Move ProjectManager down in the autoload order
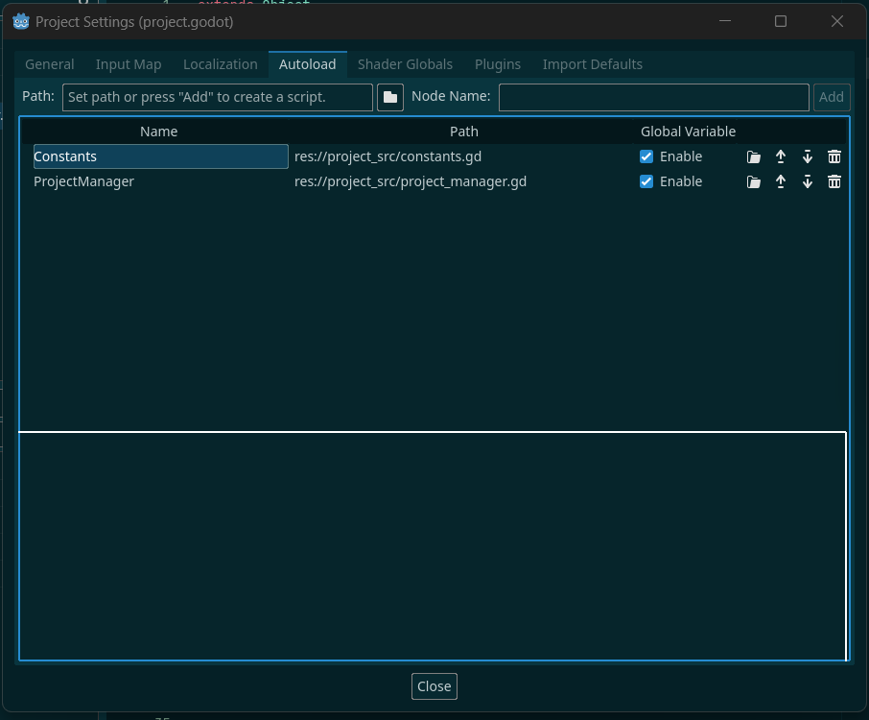 (x=807, y=180)
